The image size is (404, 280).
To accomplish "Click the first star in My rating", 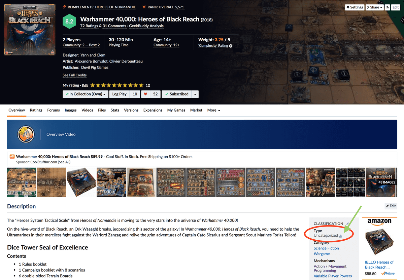I will (x=93, y=85).
